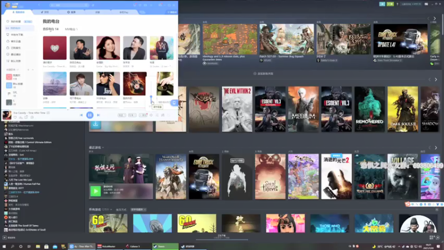This screenshot has height=250, width=444.
Task: Open the Euro Truck Simulator Update 1.41 news card
Action: click(400, 39)
